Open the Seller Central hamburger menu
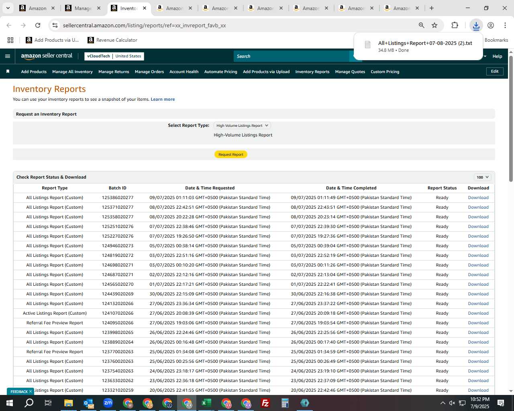 click(7, 56)
